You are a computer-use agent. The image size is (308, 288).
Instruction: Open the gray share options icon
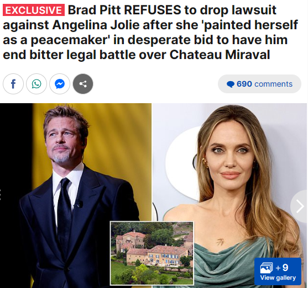point(83,84)
